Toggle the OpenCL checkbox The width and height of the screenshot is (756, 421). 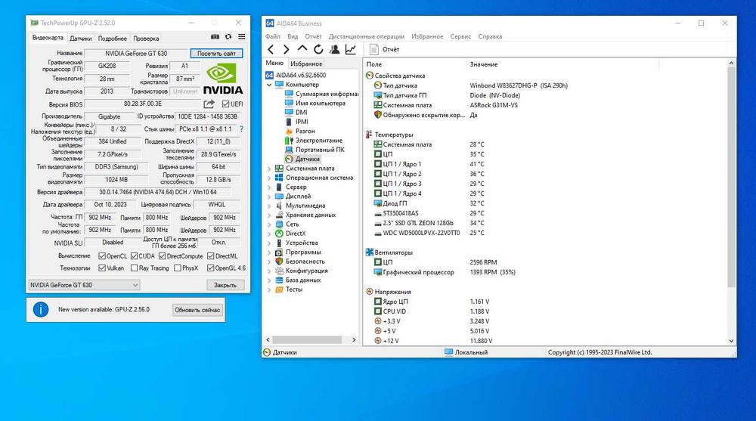point(102,256)
